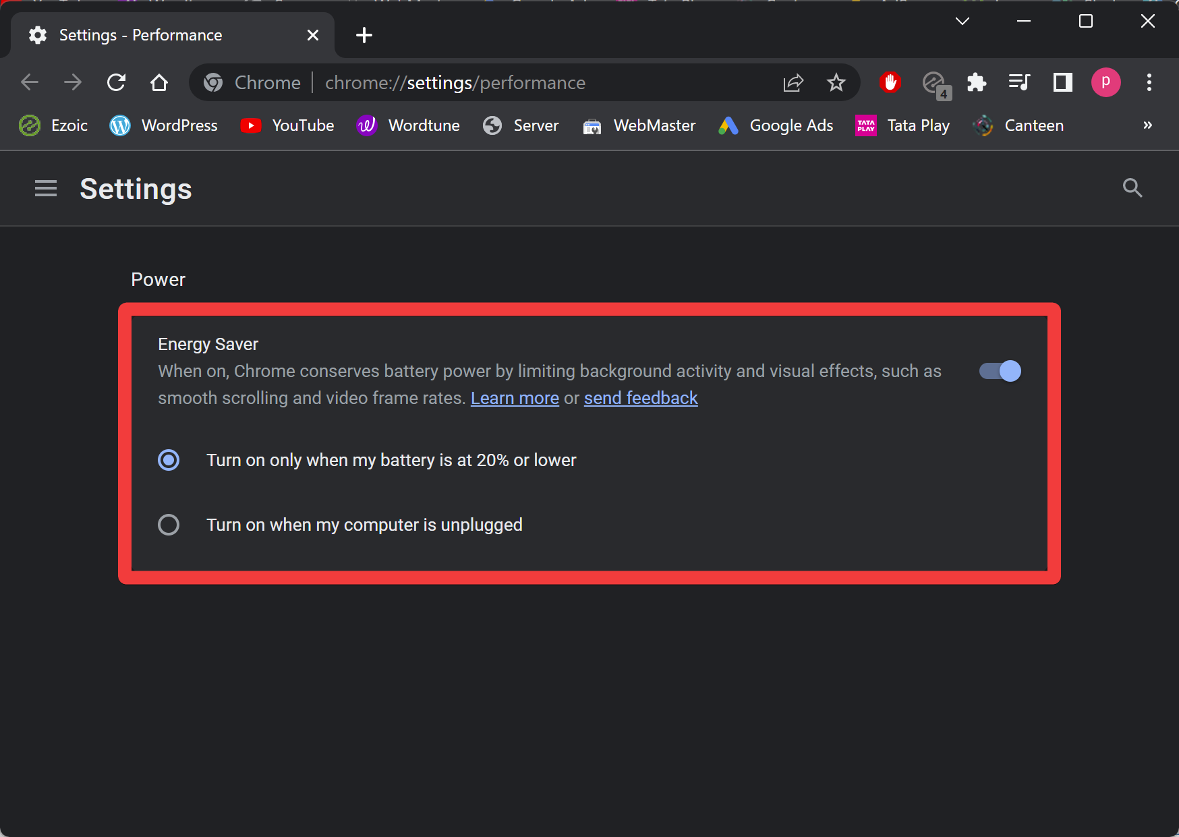
Task: Toggle the browser side panel icon
Action: pos(1063,82)
